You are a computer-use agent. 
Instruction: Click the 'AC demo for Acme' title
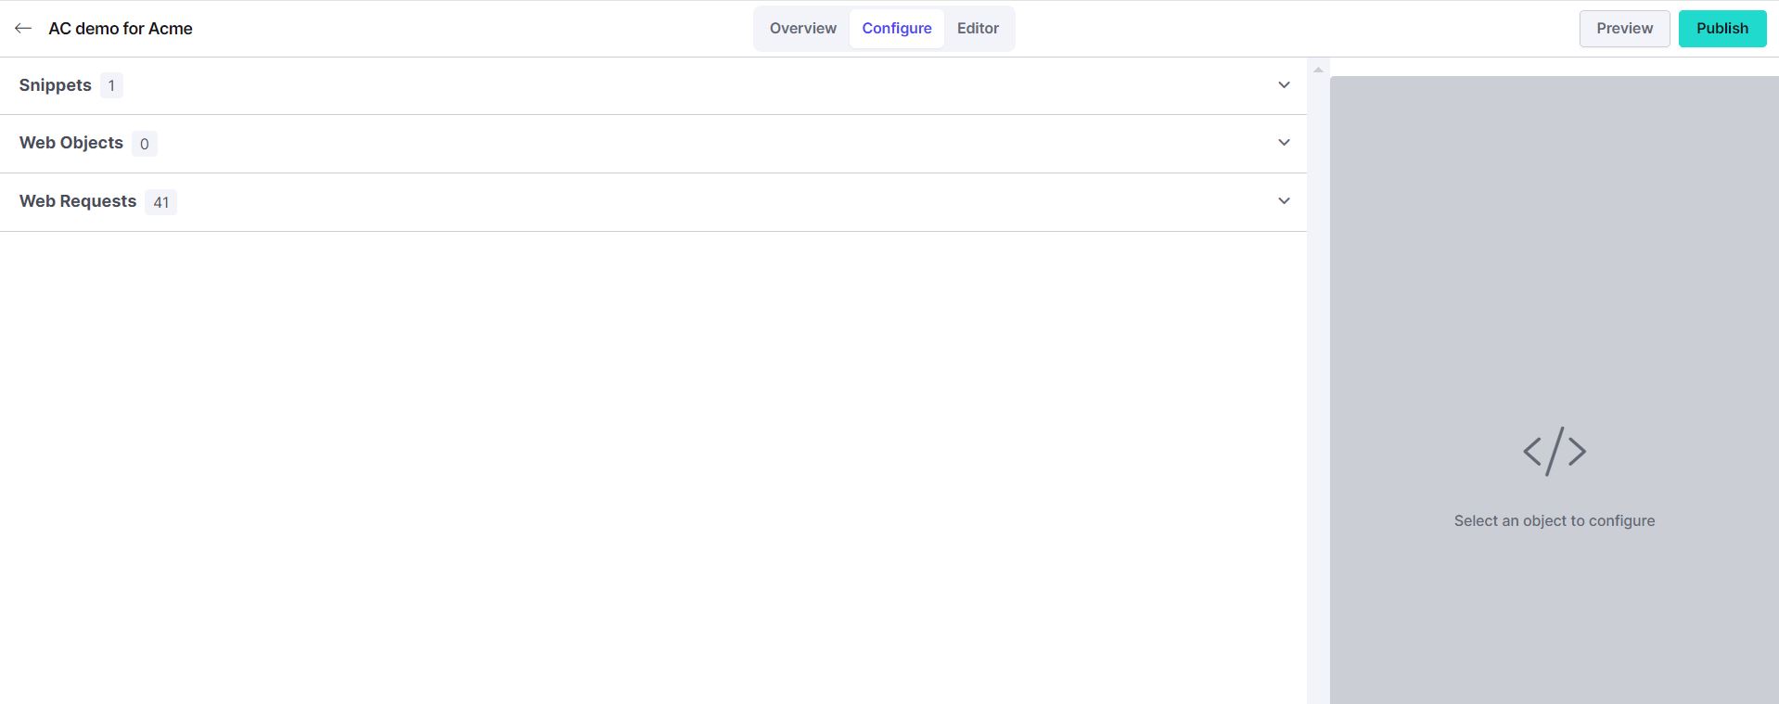pyautogui.click(x=121, y=29)
